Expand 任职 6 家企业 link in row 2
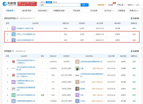 tap(98, 68)
